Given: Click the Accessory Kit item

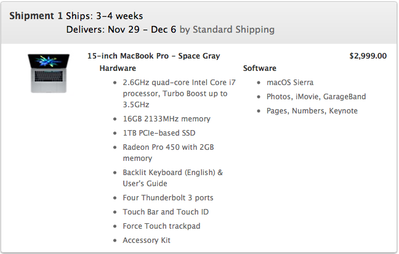Looking at the screenshot, I should pyautogui.click(x=147, y=240).
